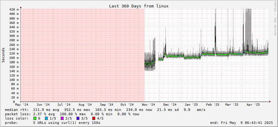Click the "Jul '24" x-axis label
The image size is (278, 127).
coord(64,105)
